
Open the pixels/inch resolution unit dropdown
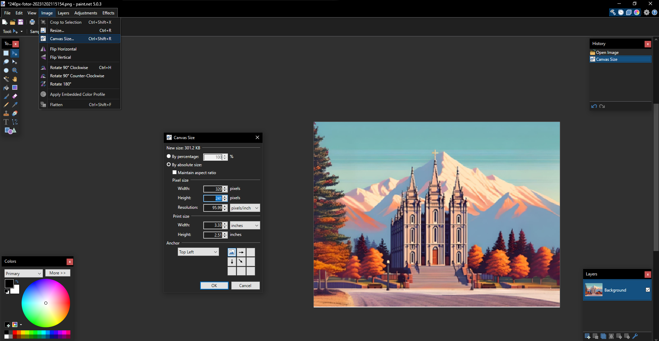(x=245, y=208)
